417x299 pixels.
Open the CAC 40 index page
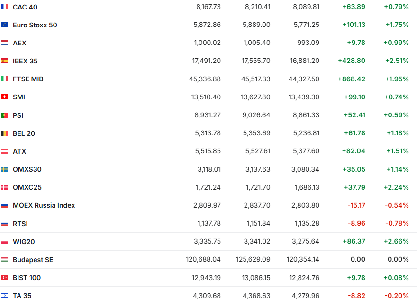[25, 7]
